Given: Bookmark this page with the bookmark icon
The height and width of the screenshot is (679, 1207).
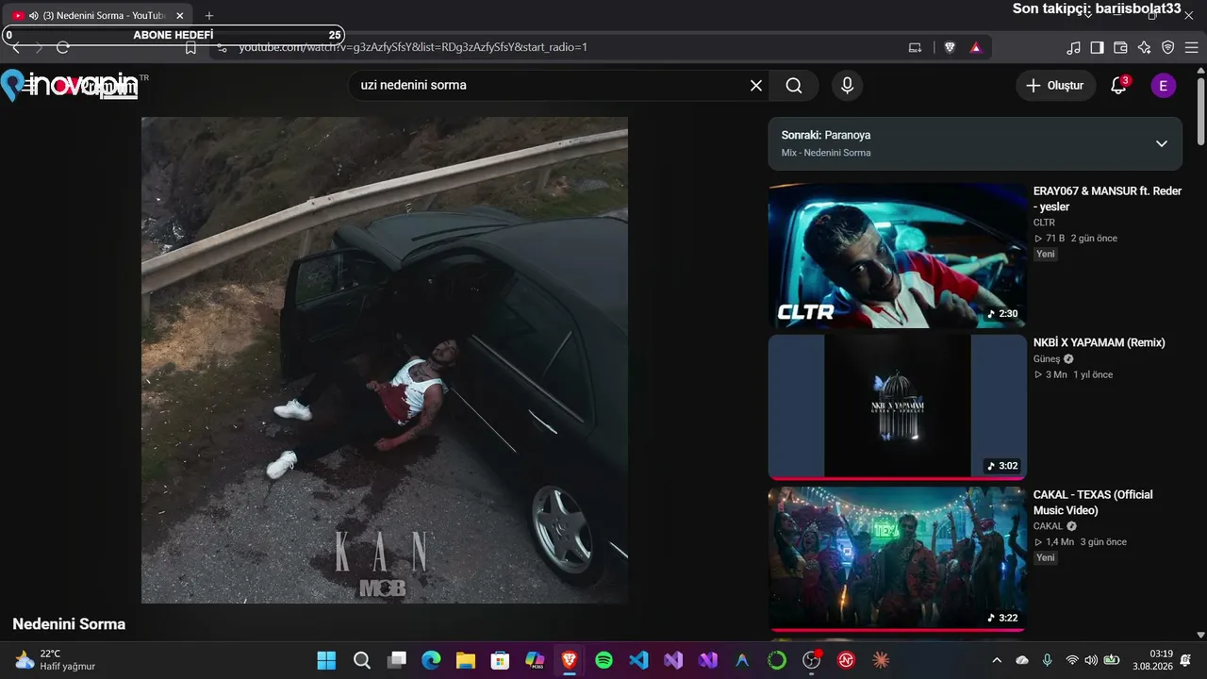Looking at the screenshot, I should (x=190, y=47).
